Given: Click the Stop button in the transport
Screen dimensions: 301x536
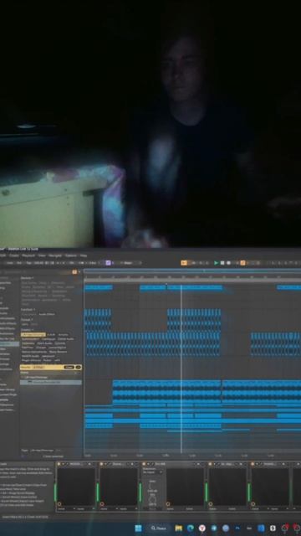Looking at the screenshot, I should pyautogui.click(x=222, y=263).
